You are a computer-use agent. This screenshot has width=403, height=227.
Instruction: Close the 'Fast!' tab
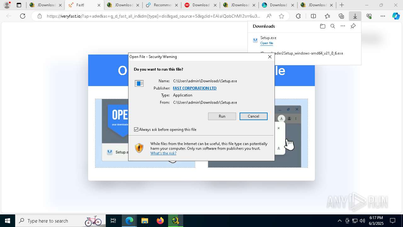coord(99,5)
